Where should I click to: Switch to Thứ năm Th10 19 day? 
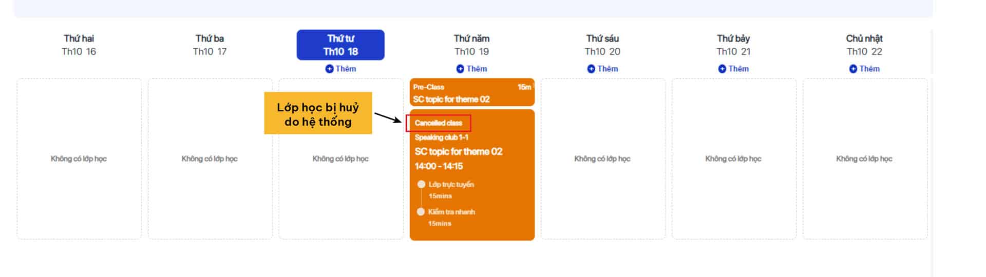tap(471, 45)
